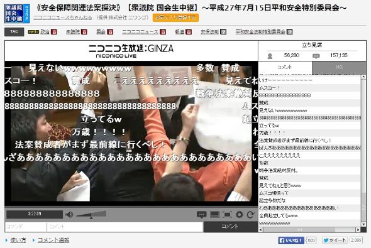Open the dictionary icon next to 衆議院 tag
The height and width of the screenshot is (248, 371).
tap(84, 31)
